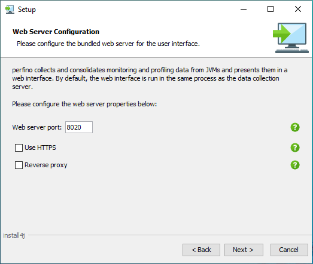Click the large monitor arrow wizard image
This screenshot has width=313, height=264.
291,38
